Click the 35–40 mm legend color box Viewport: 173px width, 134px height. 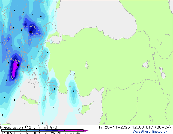point(67,130)
